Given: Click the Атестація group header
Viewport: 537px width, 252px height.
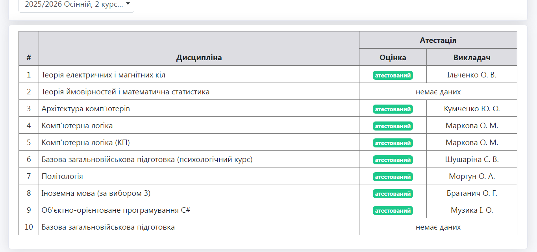Looking at the screenshot, I should pyautogui.click(x=438, y=40).
